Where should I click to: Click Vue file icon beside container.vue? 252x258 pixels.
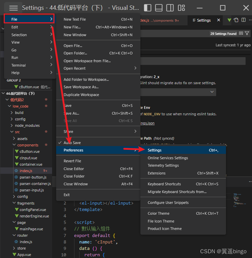coord(17,164)
